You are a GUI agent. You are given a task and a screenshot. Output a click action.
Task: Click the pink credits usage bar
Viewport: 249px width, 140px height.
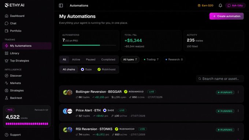[27, 124]
